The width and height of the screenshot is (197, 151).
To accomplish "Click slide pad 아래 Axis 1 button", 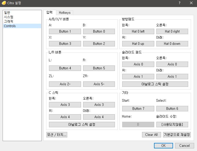I will pos(172,77).
